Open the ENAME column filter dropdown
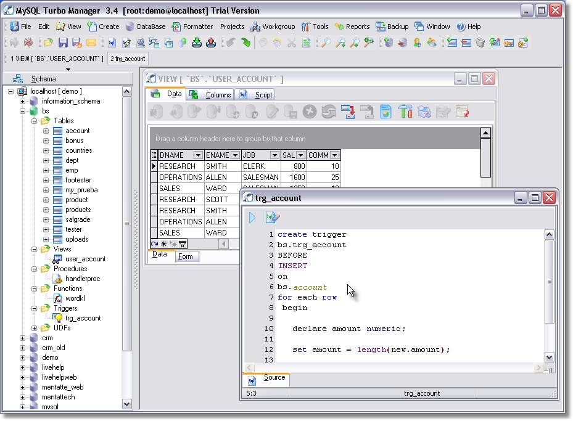The image size is (573, 421). (x=235, y=155)
